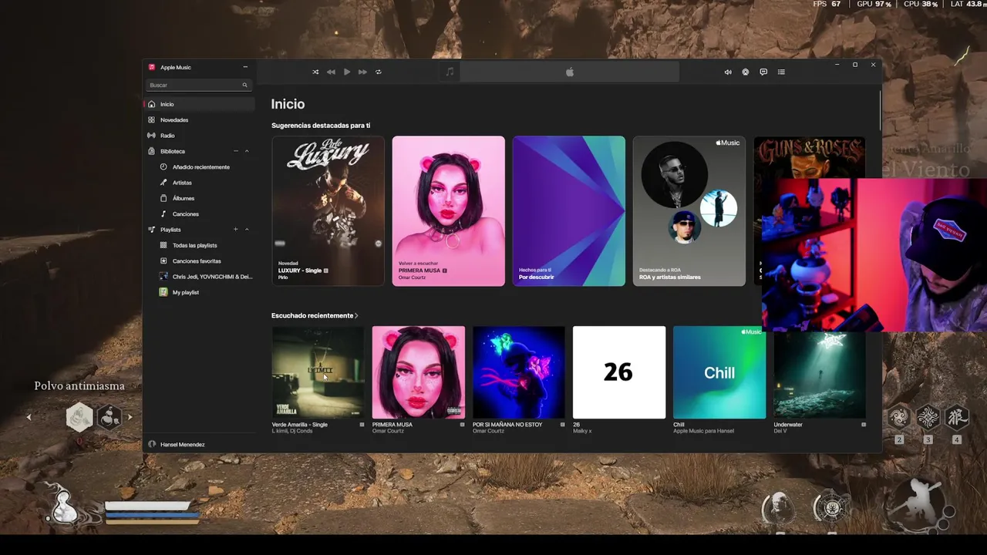Collapse the Biblioteca section chevron
Image resolution: width=987 pixels, height=555 pixels.
[x=247, y=151]
